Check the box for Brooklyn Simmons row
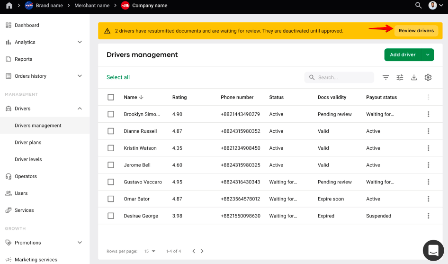Viewport: 448px width, 264px height. click(111, 114)
